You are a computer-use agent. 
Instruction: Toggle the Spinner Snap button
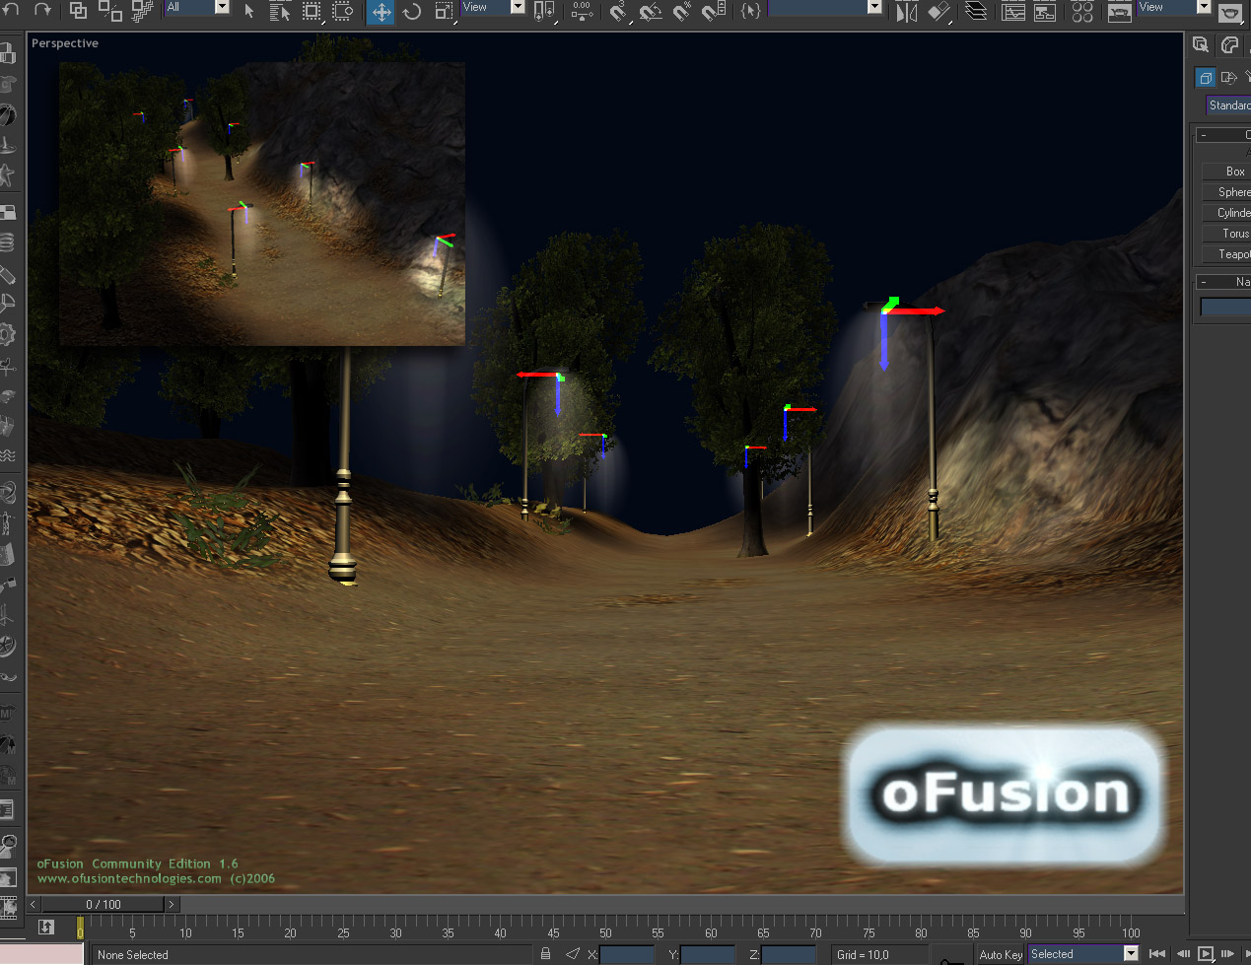click(x=713, y=11)
